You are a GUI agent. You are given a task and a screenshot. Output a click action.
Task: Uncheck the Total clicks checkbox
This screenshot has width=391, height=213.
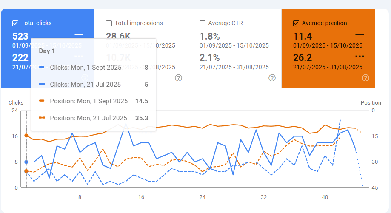click(15, 23)
